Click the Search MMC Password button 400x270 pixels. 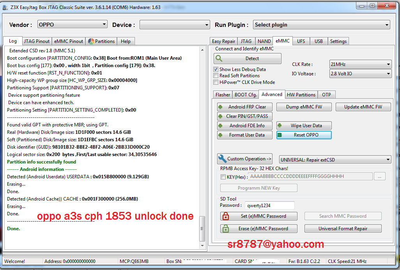[x=343, y=216]
